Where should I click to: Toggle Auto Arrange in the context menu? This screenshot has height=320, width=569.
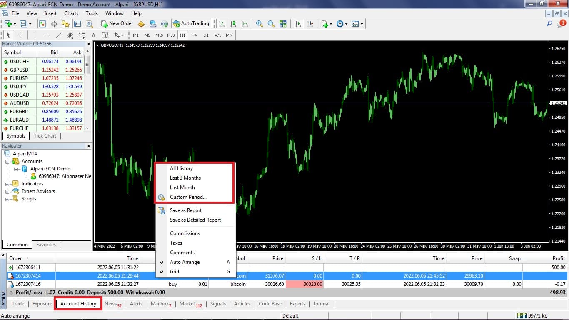click(x=185, y=262)
